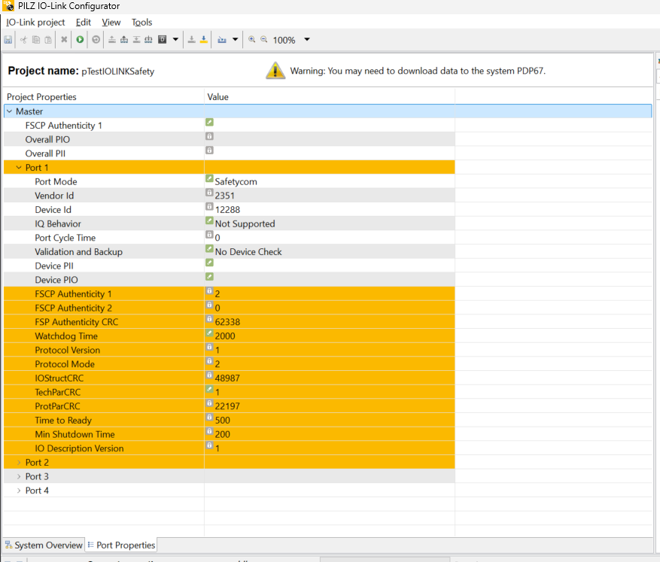Click the yellow warning triangle icon
This screenshot has height=562, width=660.
pos(275,70)
